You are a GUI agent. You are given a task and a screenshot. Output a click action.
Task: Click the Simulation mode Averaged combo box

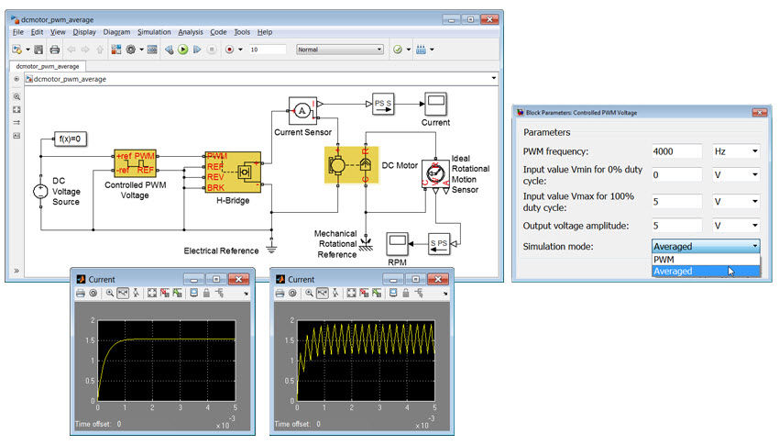pyautogui.click(x=706, y=246)
